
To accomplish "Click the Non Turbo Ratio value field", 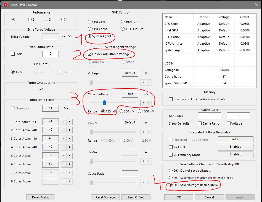I will [x=51, y=54].
